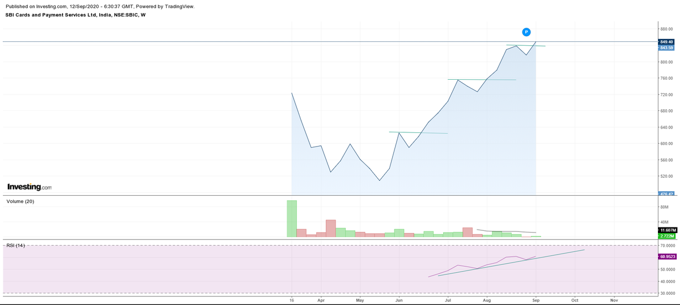Viewport: 680px width, 305px height.
Task: Click the Published on Investing.com header text
Action: [100, 6]
